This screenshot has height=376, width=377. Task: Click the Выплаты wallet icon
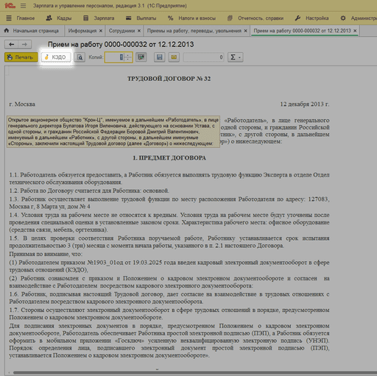point(128,18)
